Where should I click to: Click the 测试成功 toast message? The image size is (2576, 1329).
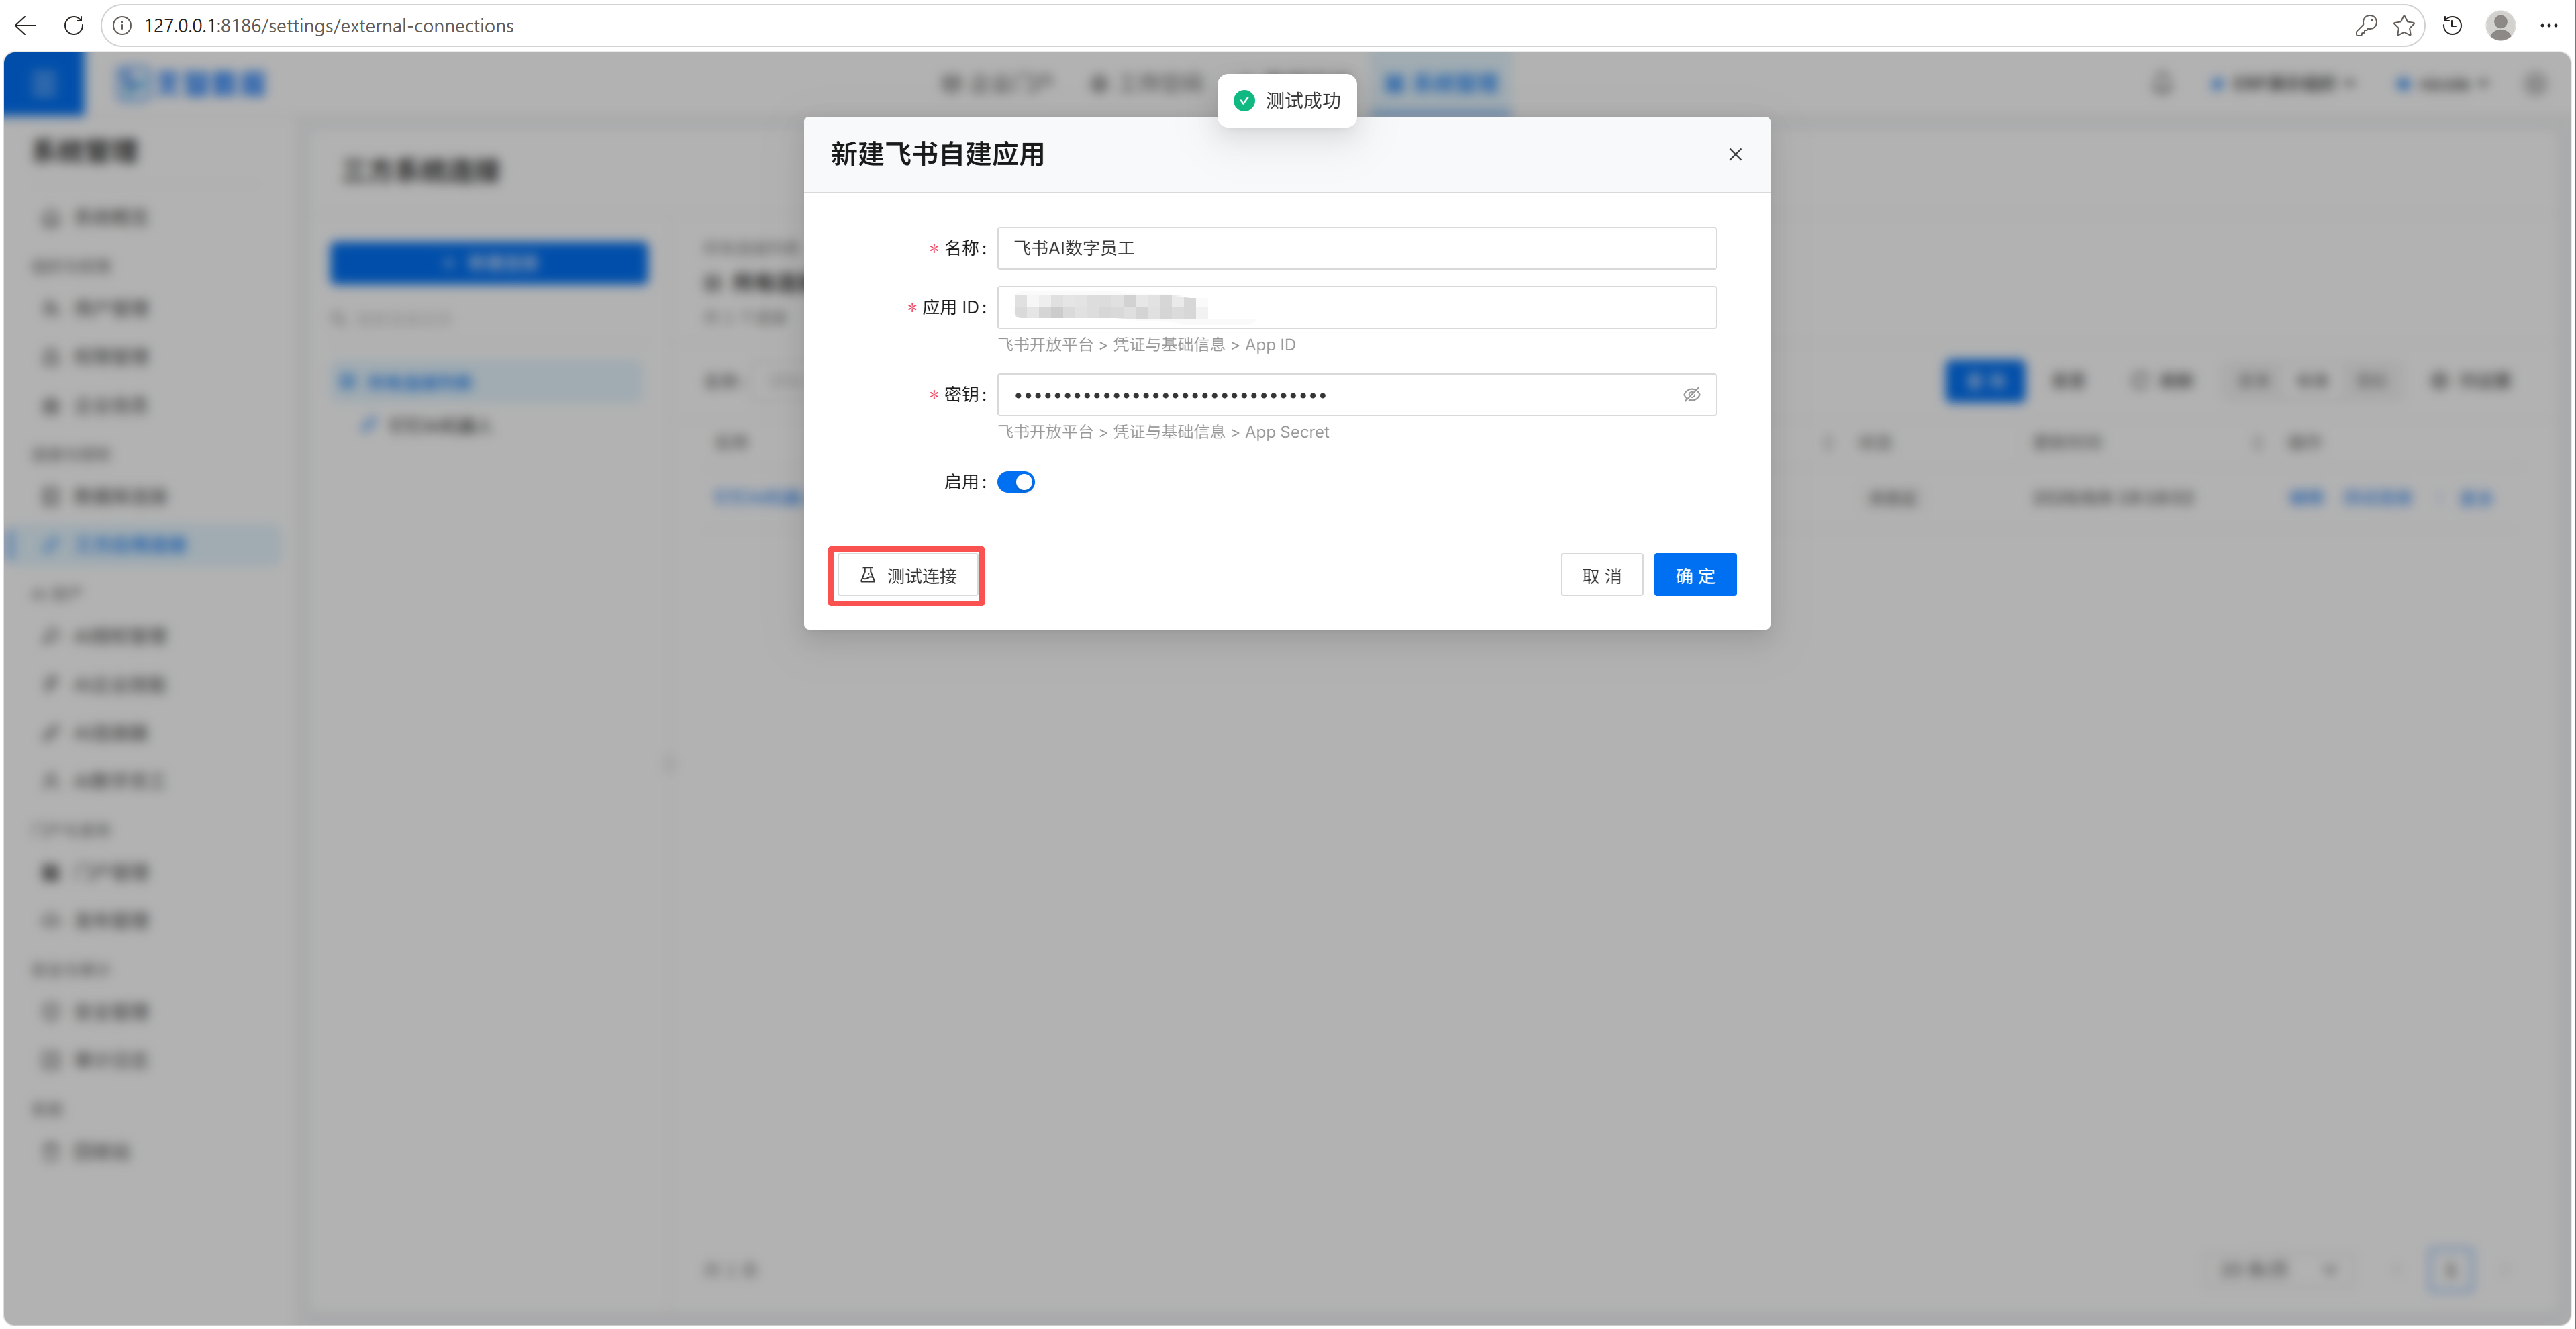pyautogui.click(x=1286, y=101)
